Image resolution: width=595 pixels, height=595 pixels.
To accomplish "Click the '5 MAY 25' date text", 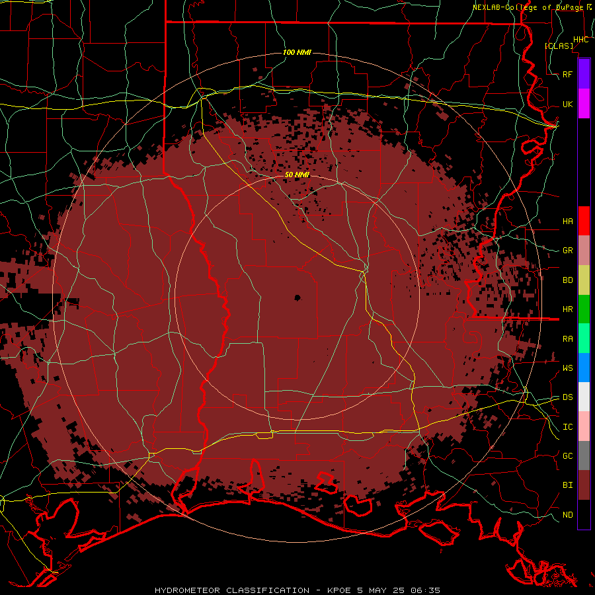I will (381, 590).
